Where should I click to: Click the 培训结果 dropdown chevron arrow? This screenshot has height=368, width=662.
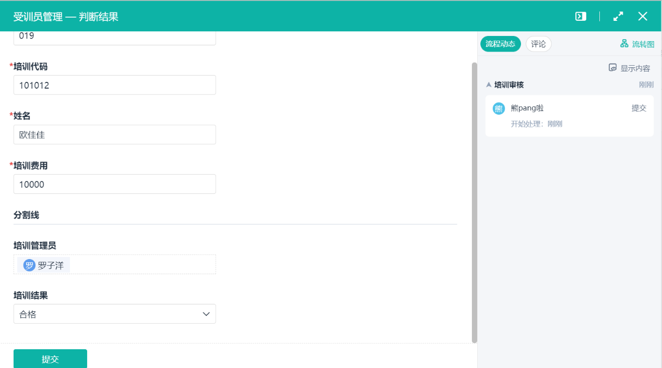tap(206, 314)
